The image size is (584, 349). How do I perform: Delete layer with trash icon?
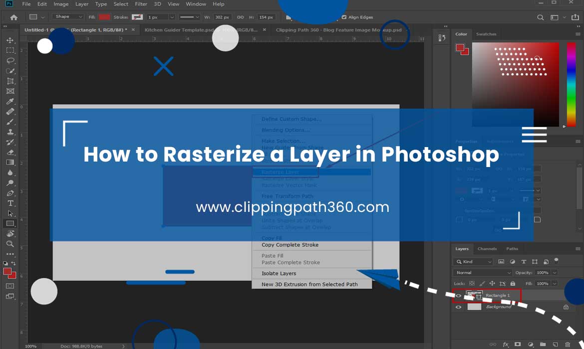567,345
